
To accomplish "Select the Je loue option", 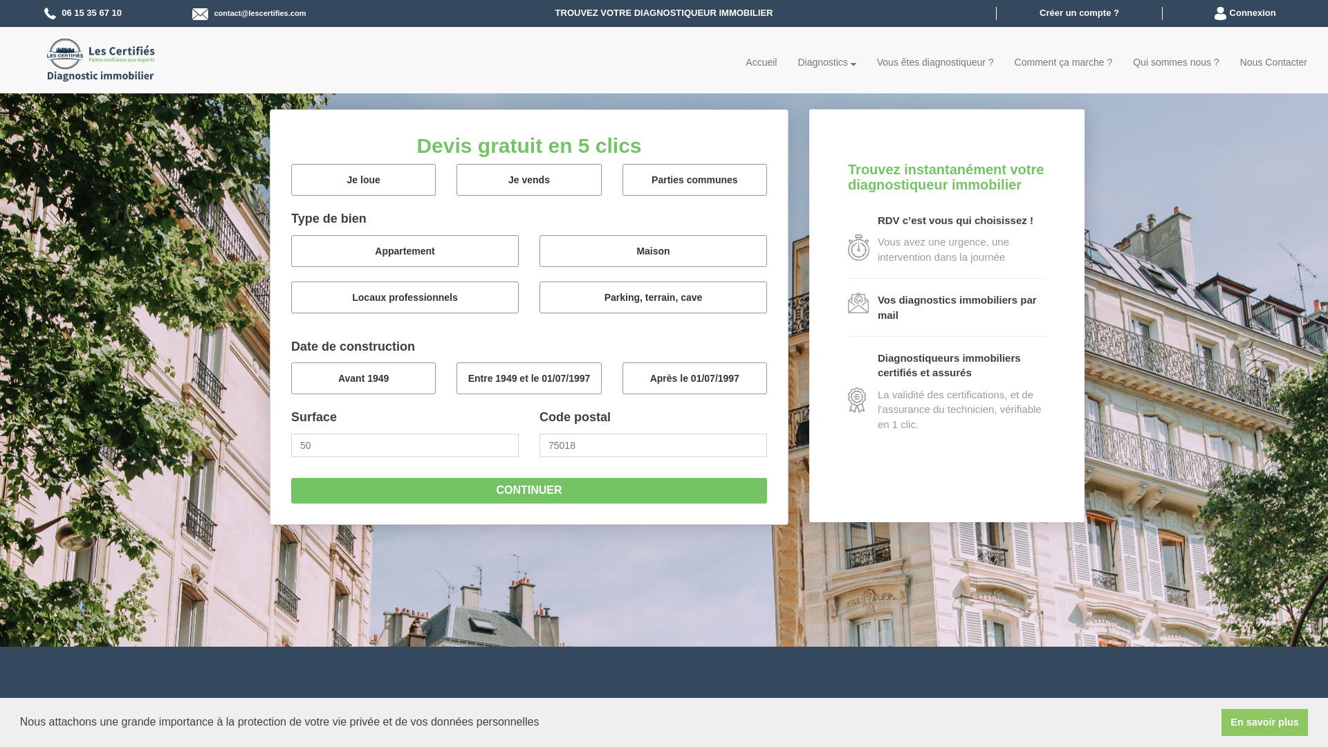I will pyautogui.click(x=362, y=179).
